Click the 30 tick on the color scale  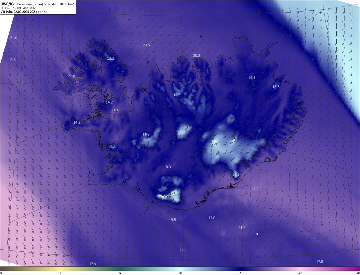tap(300, 273)
